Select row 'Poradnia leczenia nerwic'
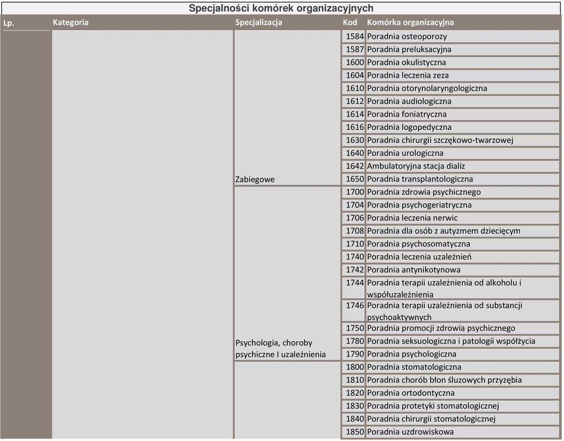This screenshot has width=564, height=441. coord(462,217)
